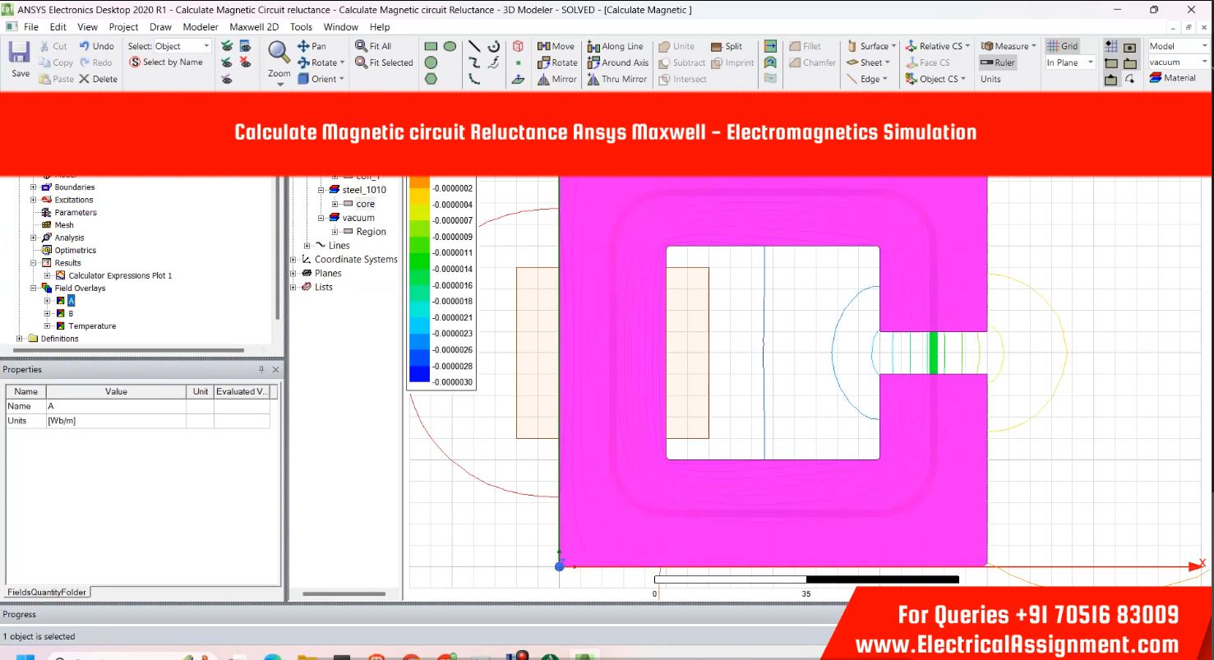This screenshot has height=660, width=1214.
Task: Open the Material assignment icon
Action: pyautogui.click(x=1172, y=78)
